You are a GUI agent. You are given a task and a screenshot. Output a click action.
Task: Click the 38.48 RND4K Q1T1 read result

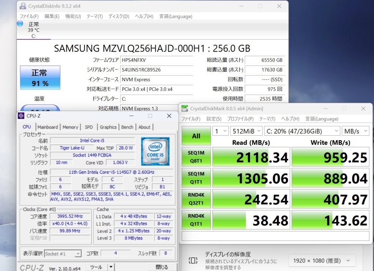pos(251,219)
